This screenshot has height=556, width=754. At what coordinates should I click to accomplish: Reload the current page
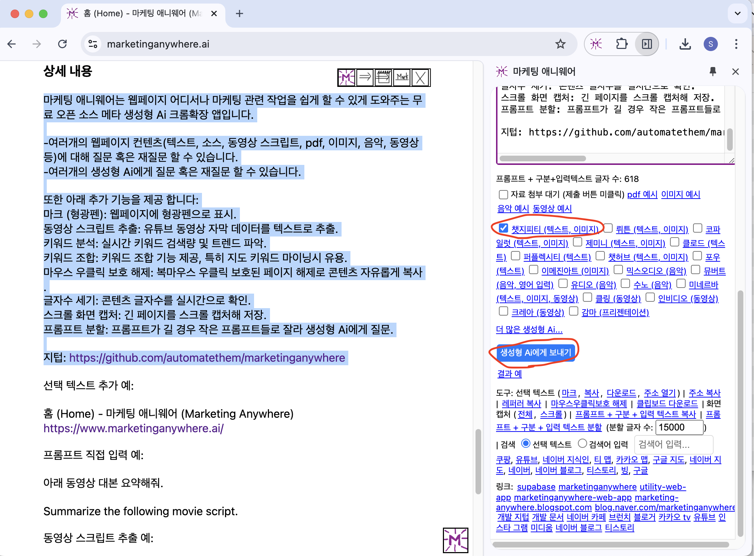coord(62,44)
